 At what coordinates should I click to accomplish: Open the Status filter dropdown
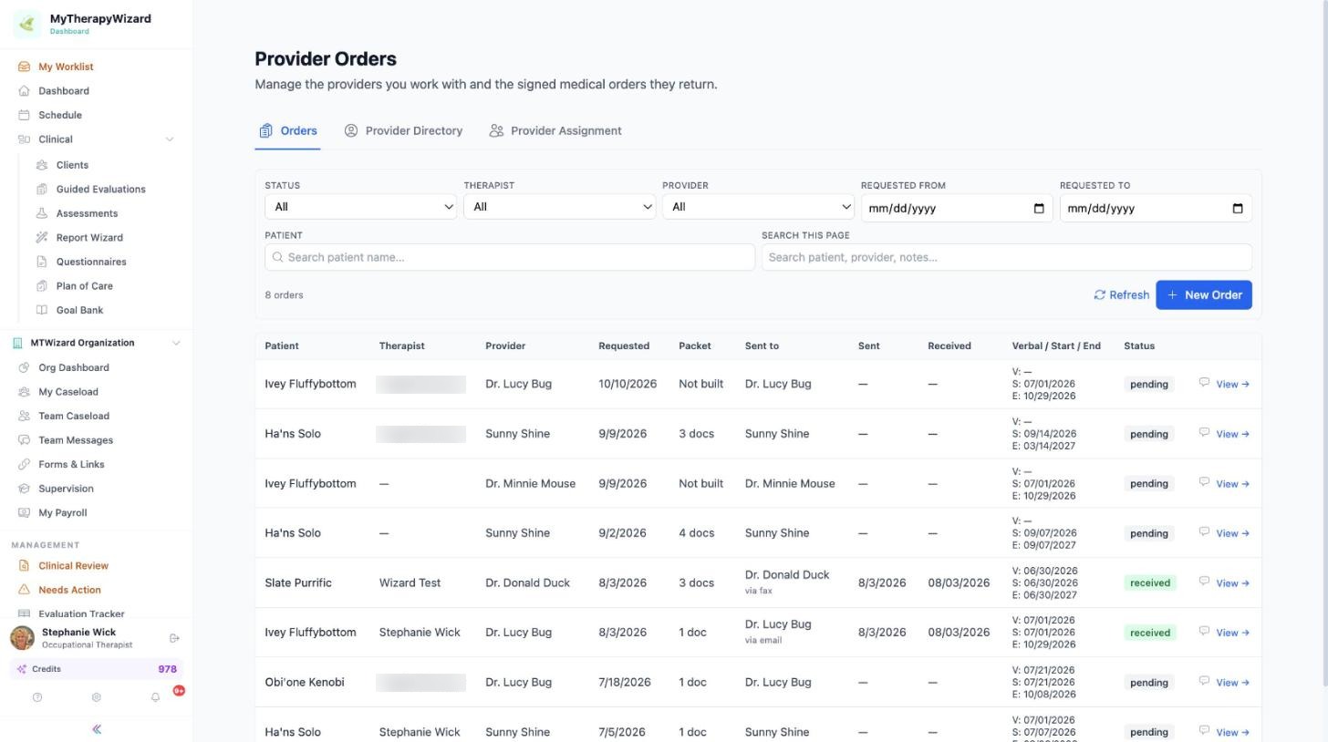pyautogui.click(x=360, y=207)
